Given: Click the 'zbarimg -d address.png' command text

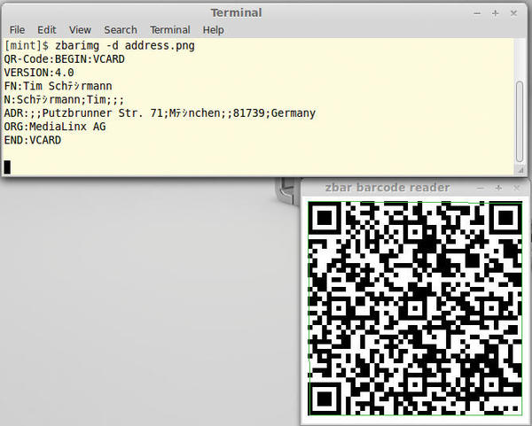Looking at the screenshot, I should tap(125, 45).
